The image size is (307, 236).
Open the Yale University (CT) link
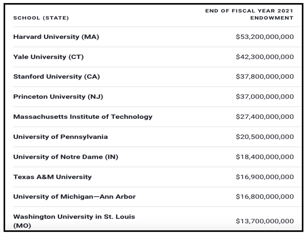pyautogui.click(x=48, y=57)
